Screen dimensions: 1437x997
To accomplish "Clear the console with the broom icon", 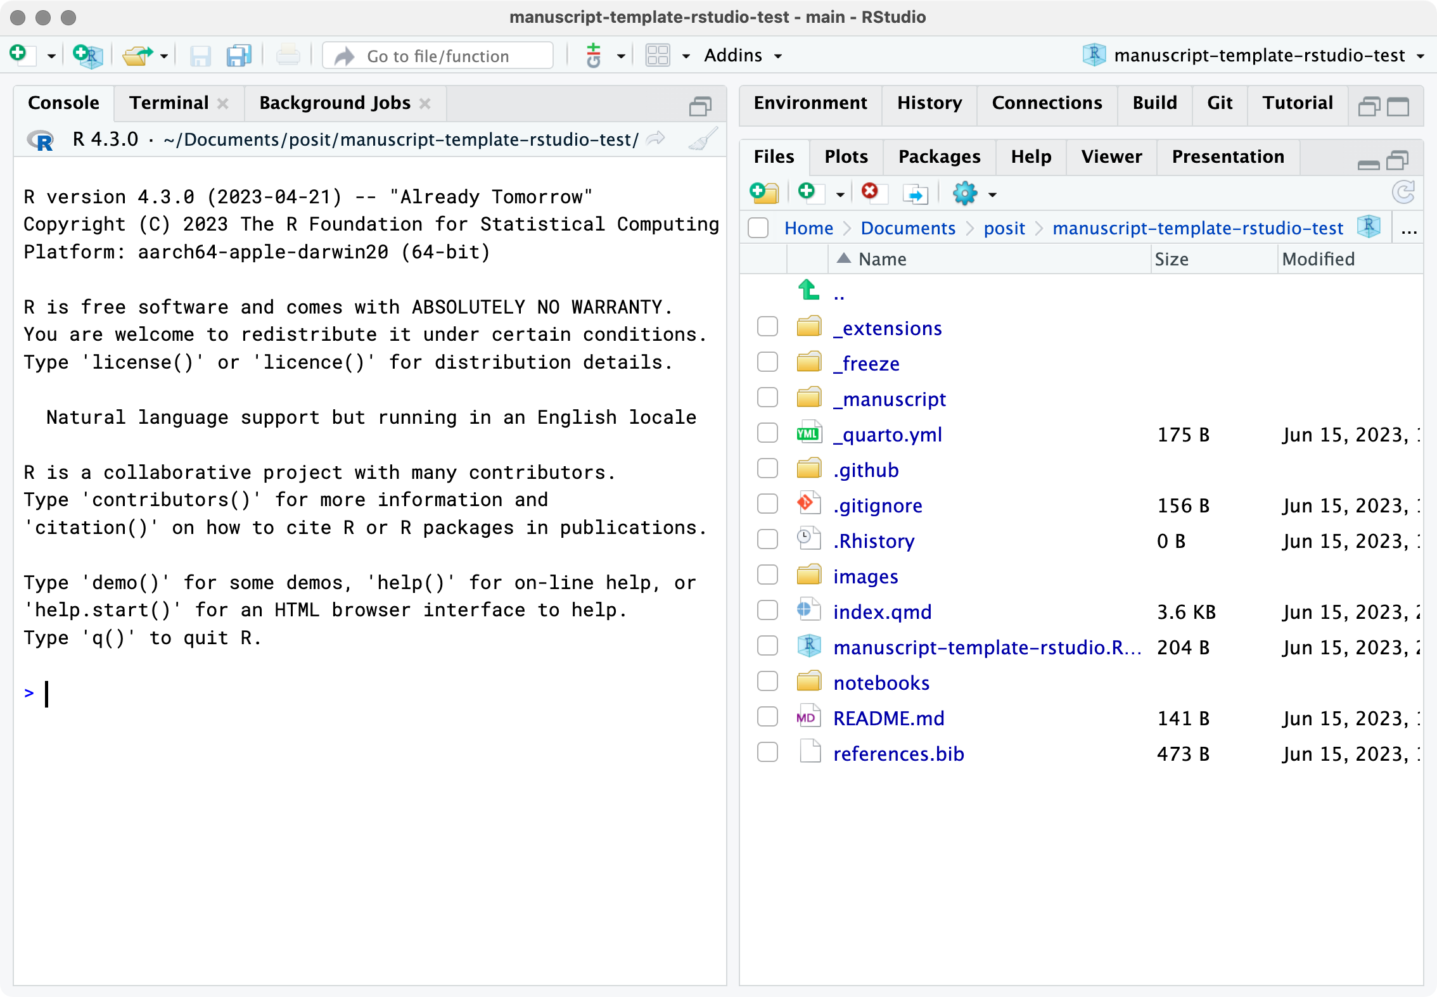I will [702, 139].
